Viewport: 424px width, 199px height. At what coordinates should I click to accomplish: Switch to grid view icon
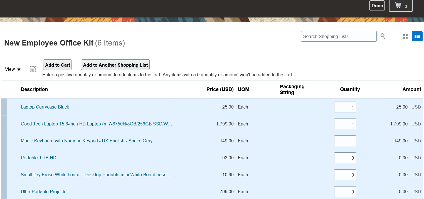[x=405, y=36]
